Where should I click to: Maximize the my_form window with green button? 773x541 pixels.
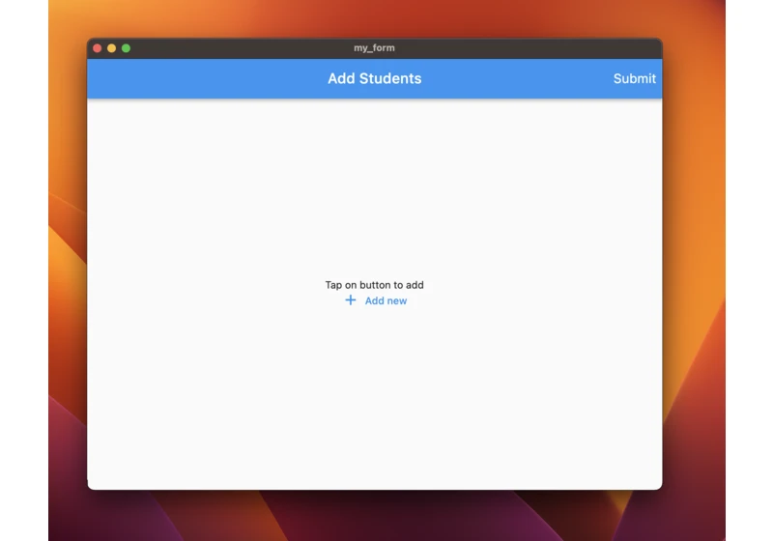(127, 48)
